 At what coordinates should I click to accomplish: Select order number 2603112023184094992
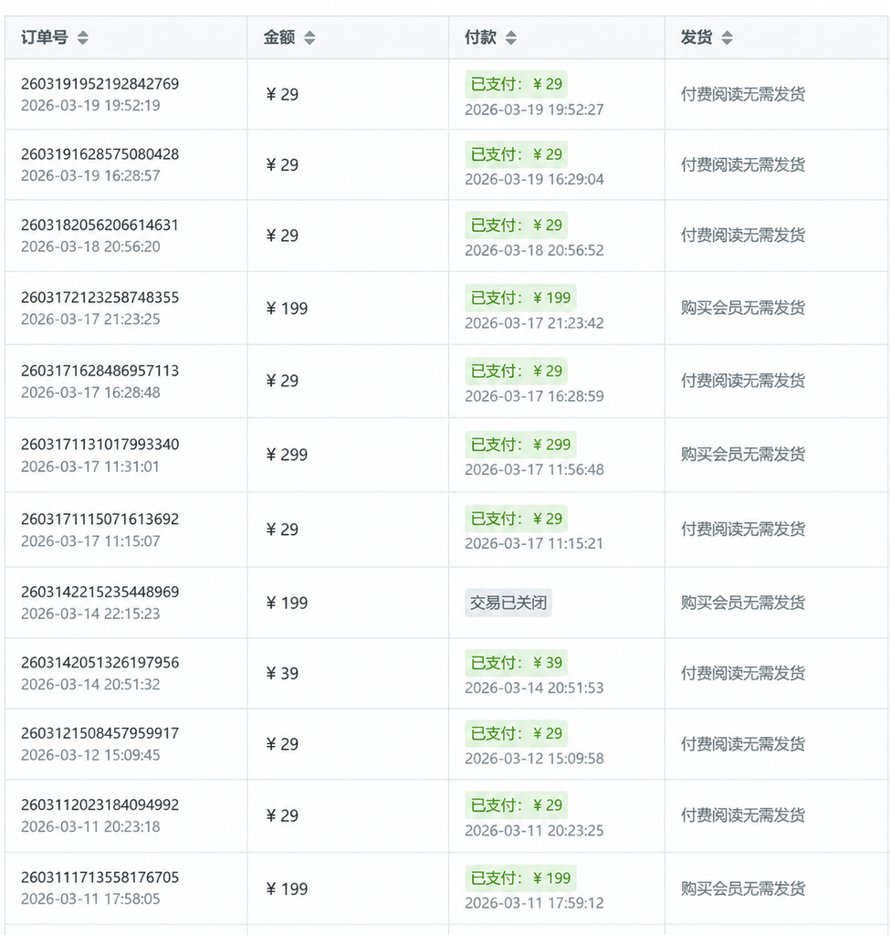tap(100, 804)
